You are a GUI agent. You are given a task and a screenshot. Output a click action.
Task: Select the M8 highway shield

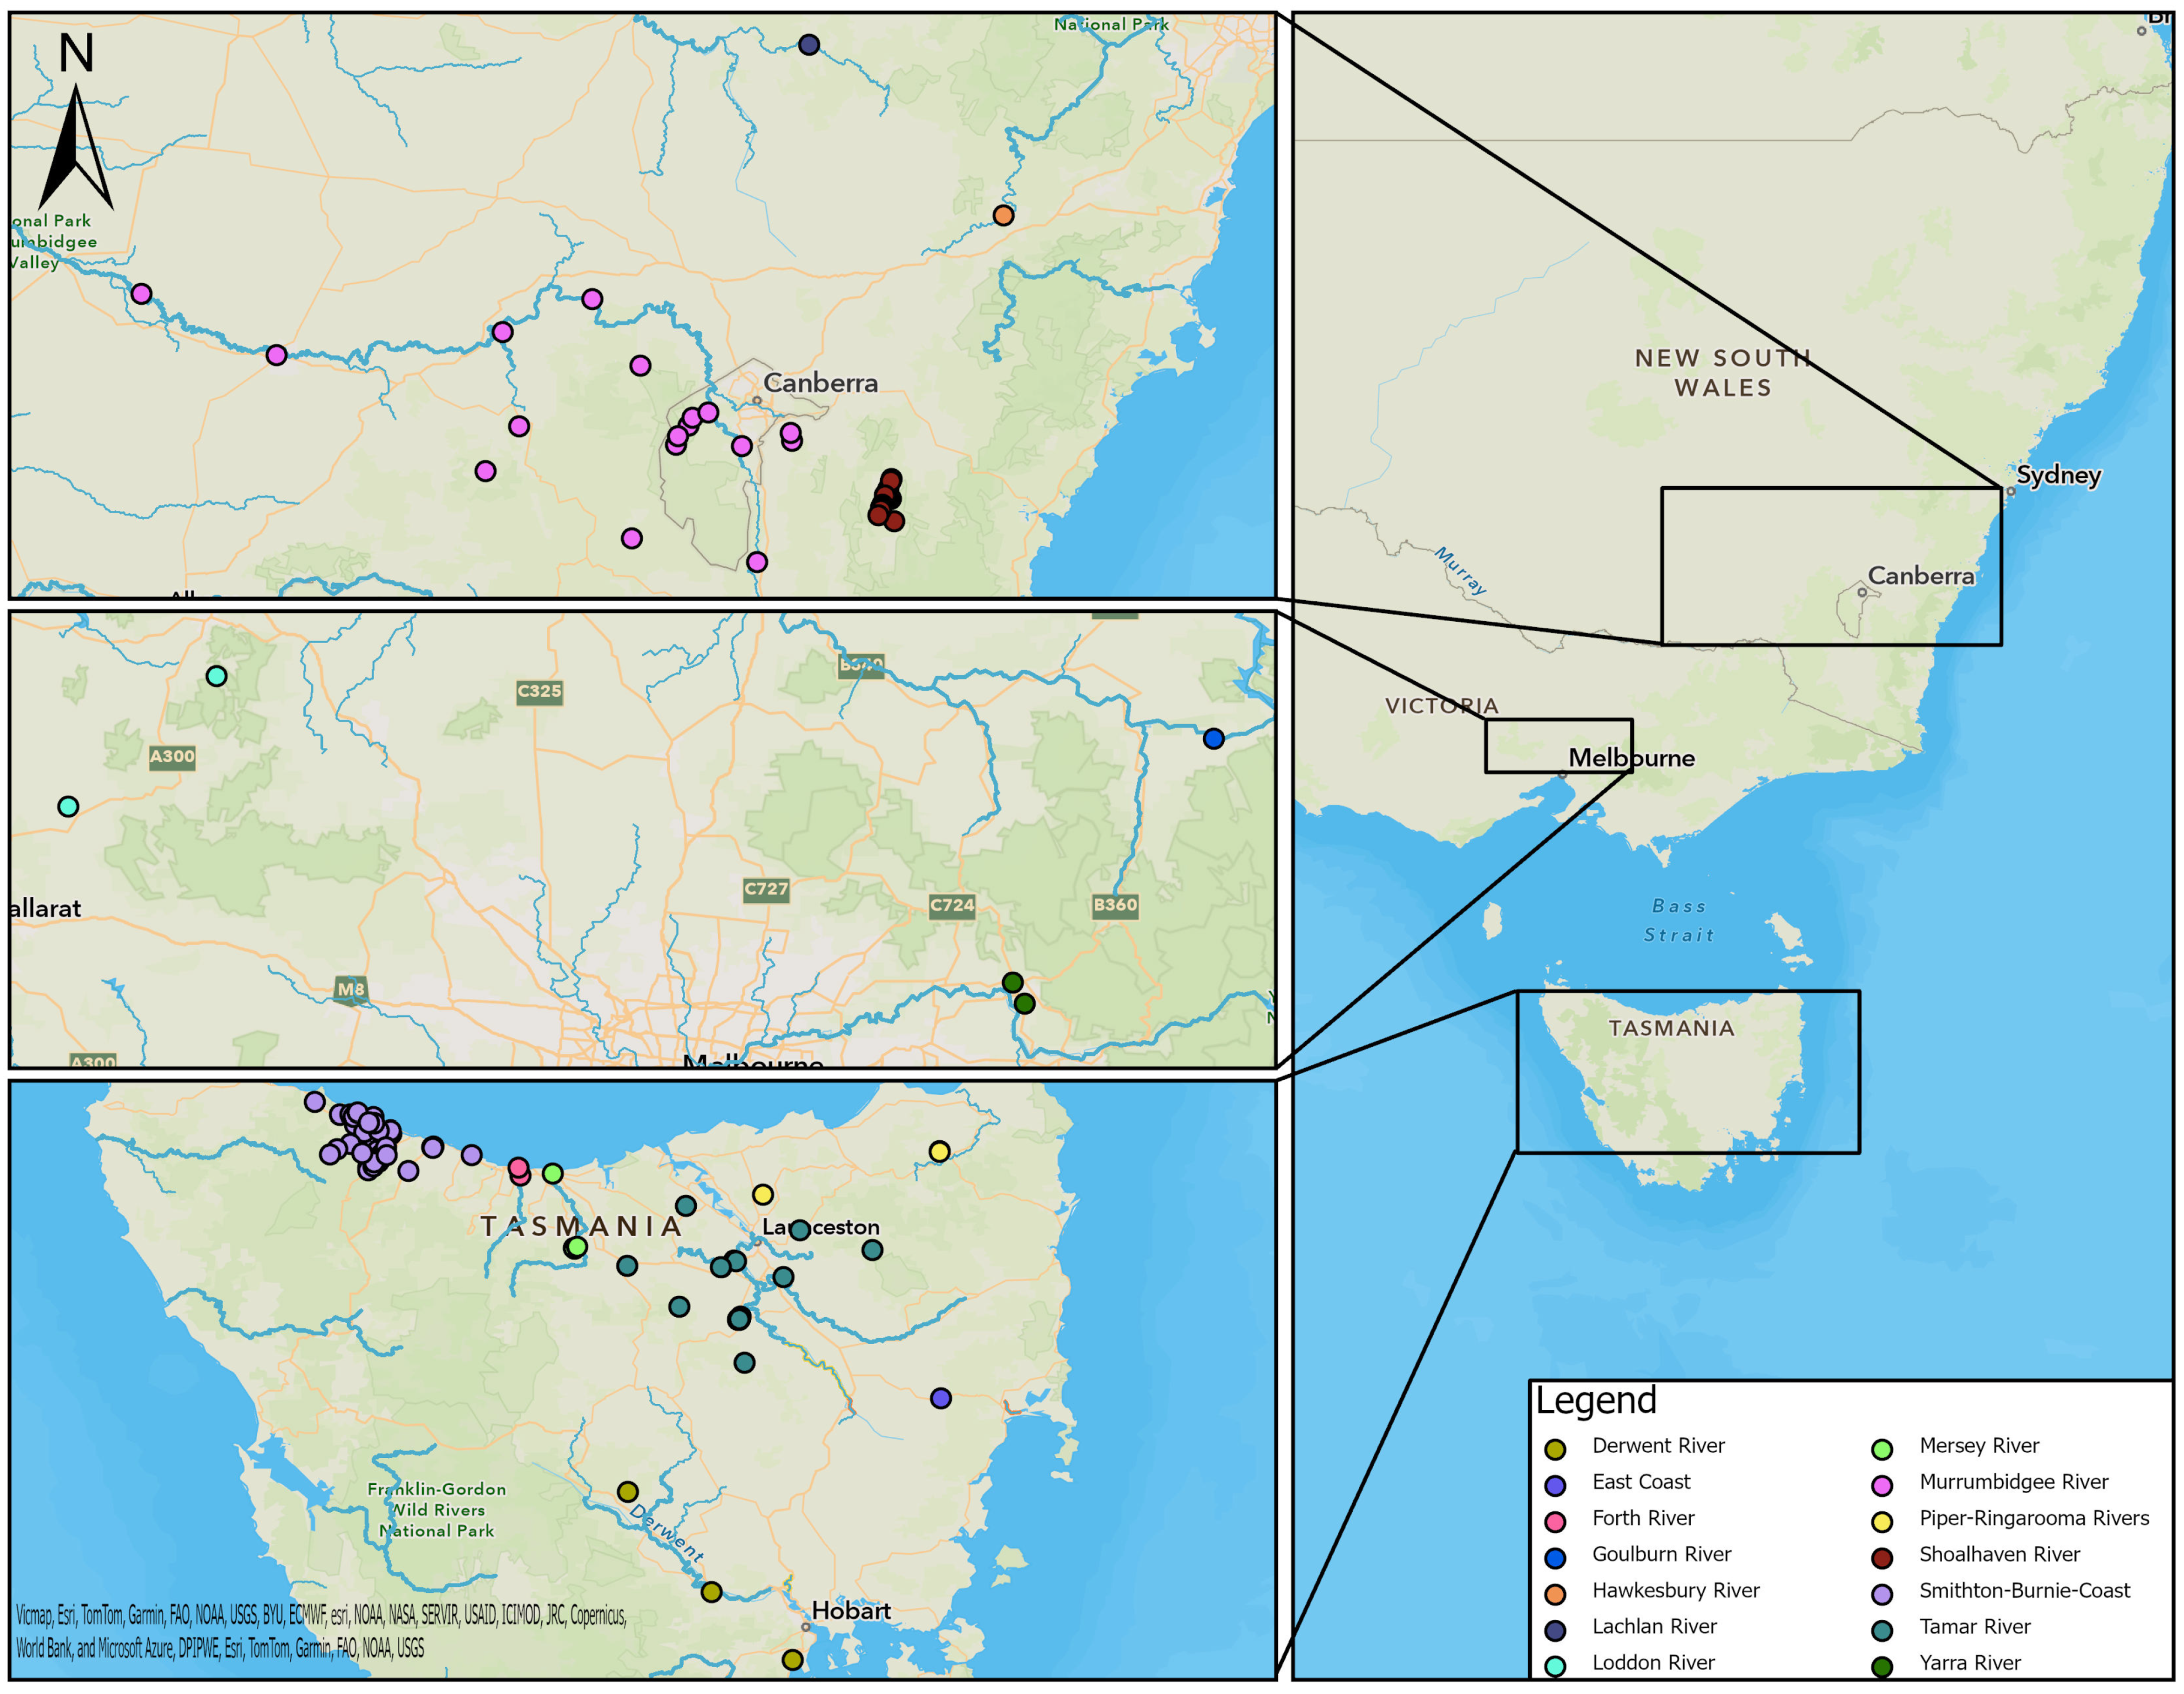point(351,989)
